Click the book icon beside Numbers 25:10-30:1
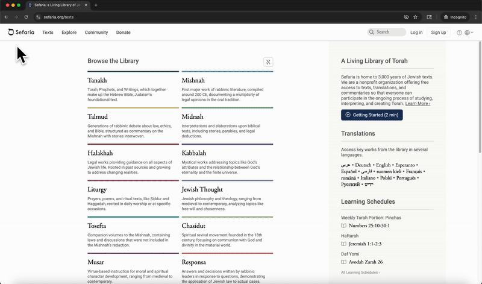The width and height of the screenshot is (482, 284). (343, 226)
